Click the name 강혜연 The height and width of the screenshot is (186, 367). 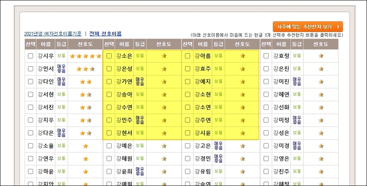click(281, 94)
